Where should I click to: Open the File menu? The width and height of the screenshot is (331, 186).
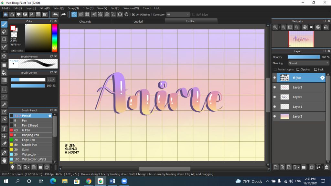click(x=6, y=8)
